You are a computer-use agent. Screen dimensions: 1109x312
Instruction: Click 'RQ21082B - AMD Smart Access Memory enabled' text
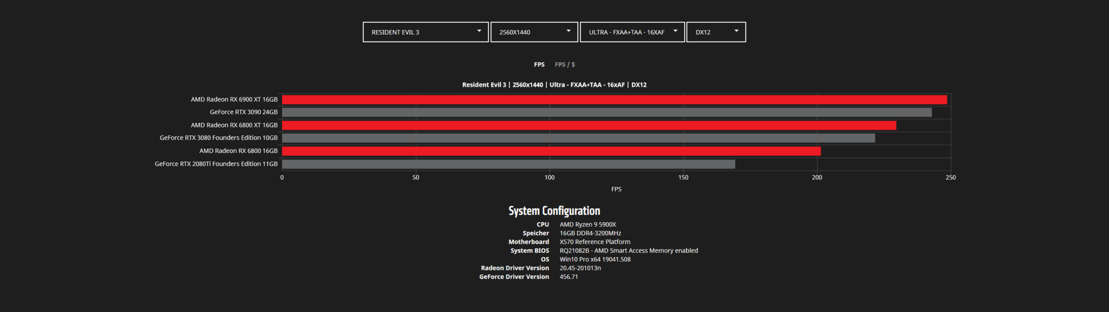pyautogui.click(x=628, y=251)
